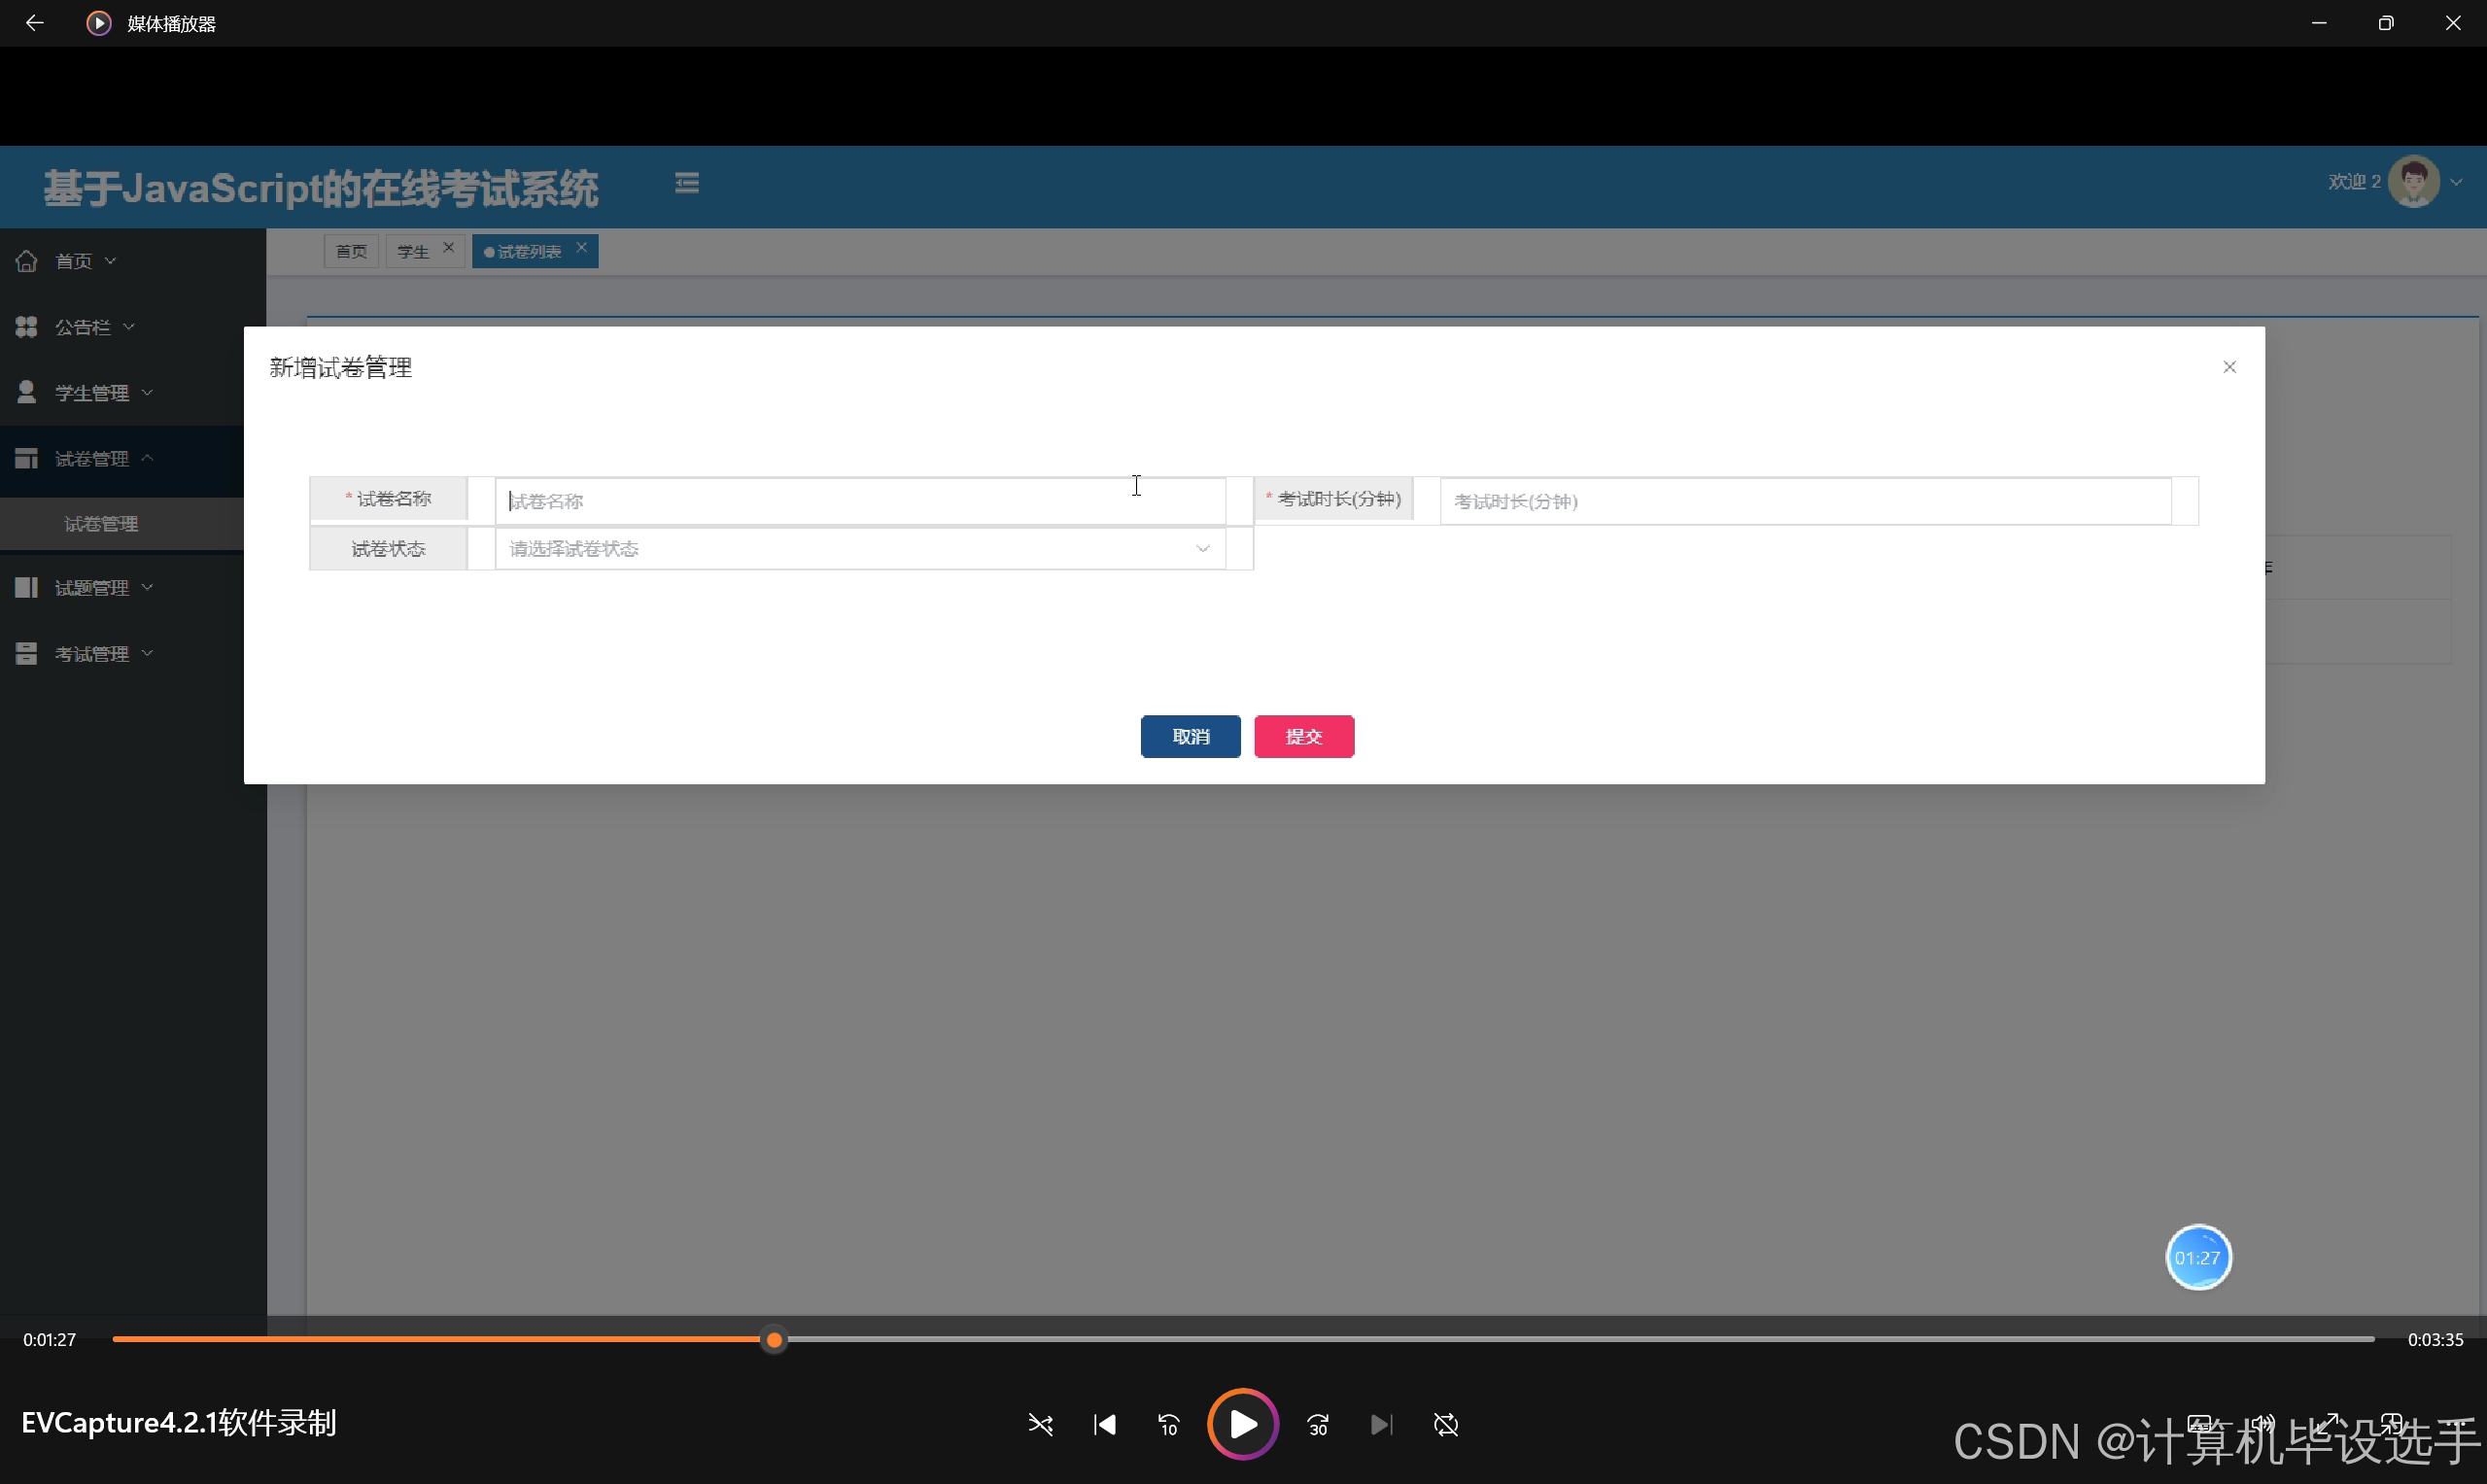Image resolution: width=2487 pixels, height=1484 pixels.
Task: Switch to the 学生 tab
Action: pyautogui.click(x=413, y=252)
